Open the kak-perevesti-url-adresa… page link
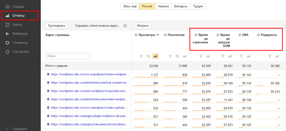This screenshot has height=131, width=286. pyautogui.click(x=90, y=125)
